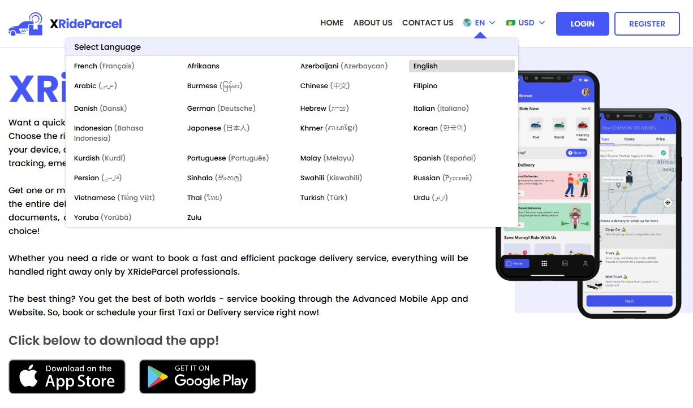This screenshot has height=408, width=693.
Task: Choose Afrikaans language
Action: click(x=203, y=66)
